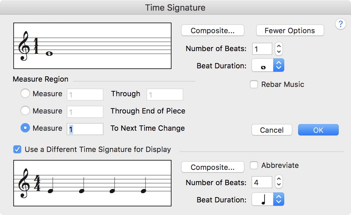Click the top Number of Beats stepper
Viewport: 351px width, 215px height.
pos(279,49)
